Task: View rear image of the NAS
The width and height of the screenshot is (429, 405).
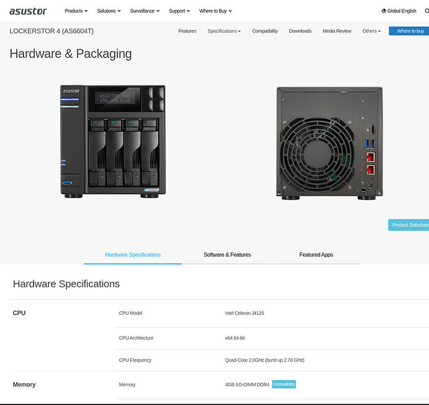Action: coord(330,143)
